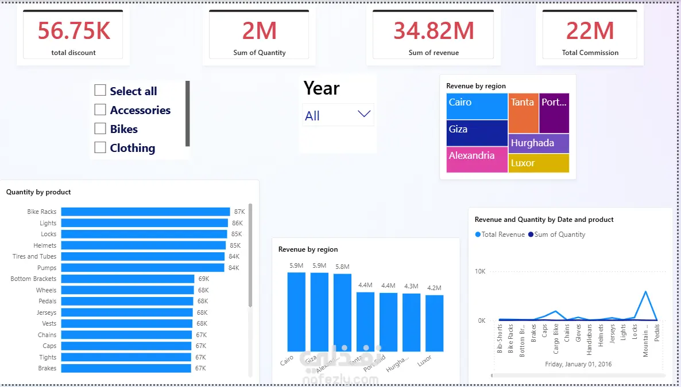Pick the orange Tanta treemap tile
Viewport: 681px width, 387px height.
click(x=523, y=113)
